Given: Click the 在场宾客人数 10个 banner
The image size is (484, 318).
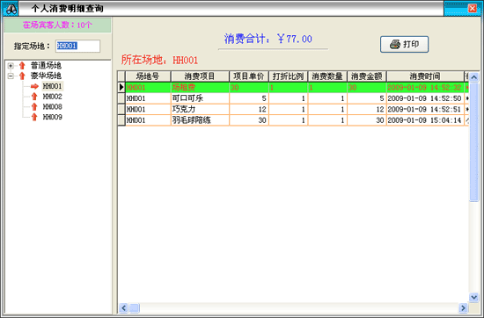Looking at the screenshot, I should tap(57, 25).
